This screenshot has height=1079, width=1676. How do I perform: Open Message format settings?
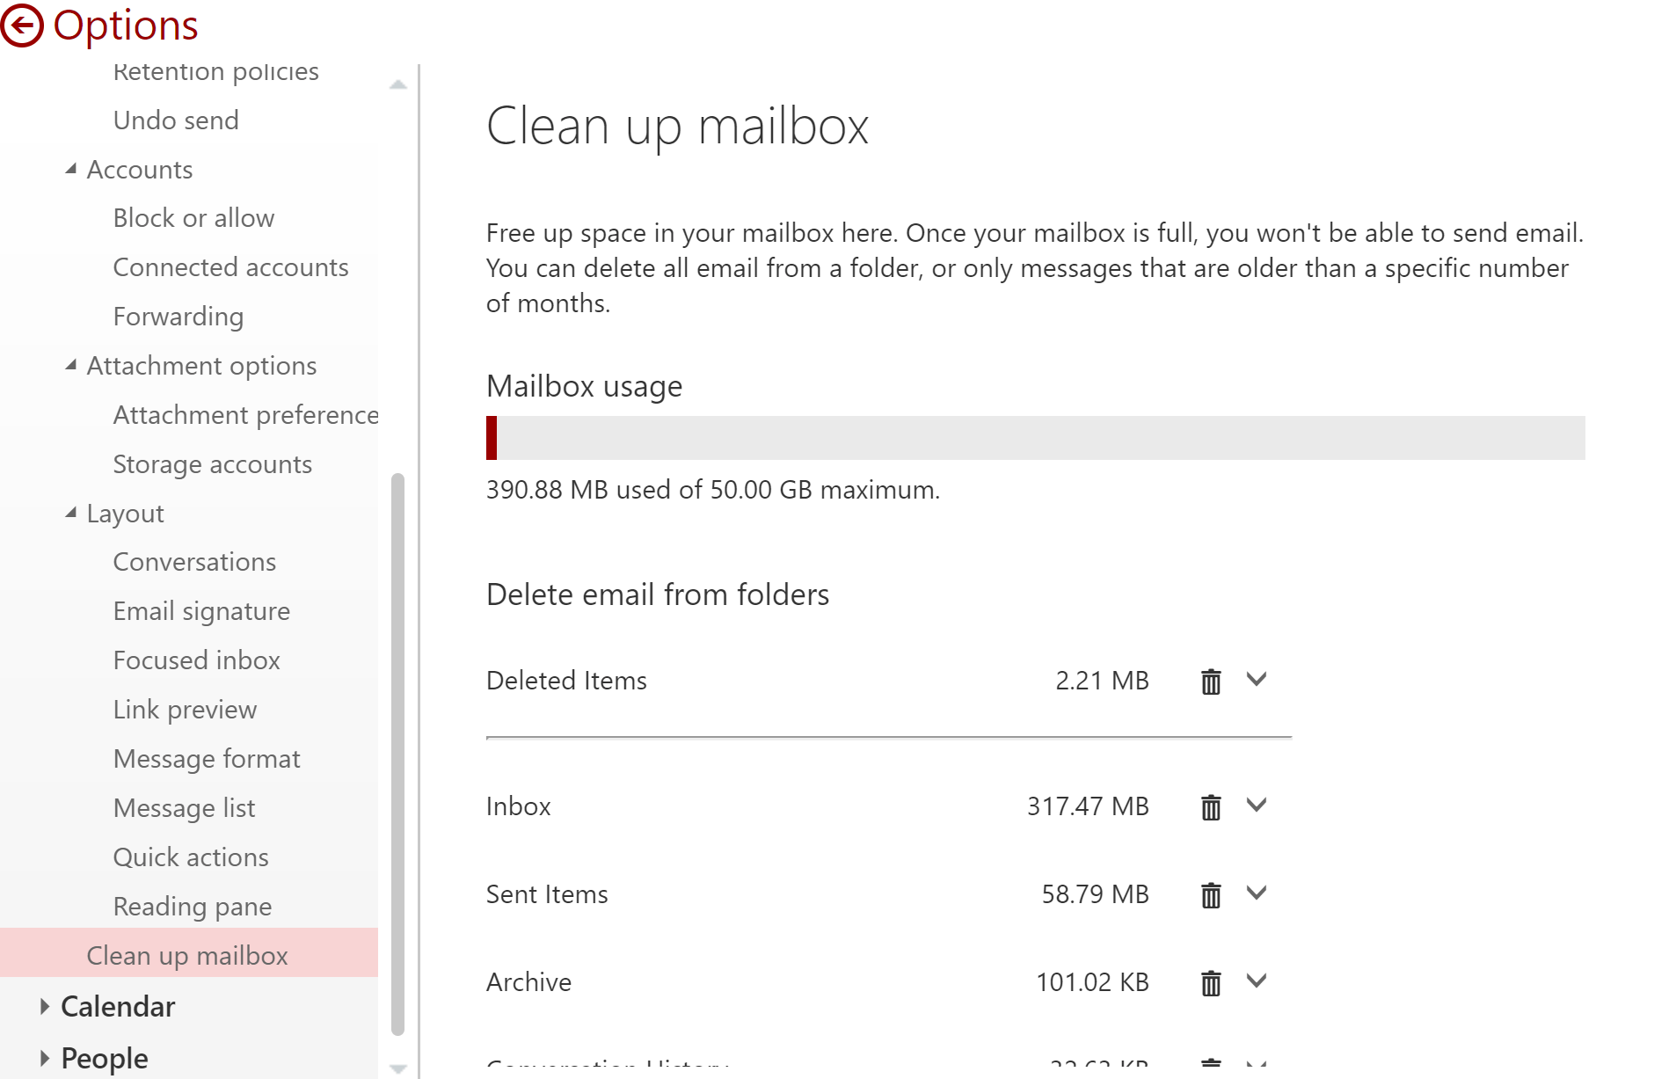(206, 758)
